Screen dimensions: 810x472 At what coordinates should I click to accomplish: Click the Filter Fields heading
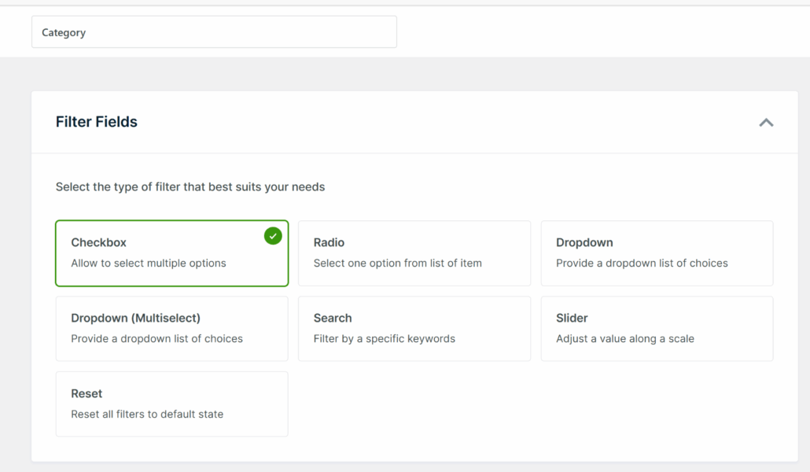coord(96,122)
